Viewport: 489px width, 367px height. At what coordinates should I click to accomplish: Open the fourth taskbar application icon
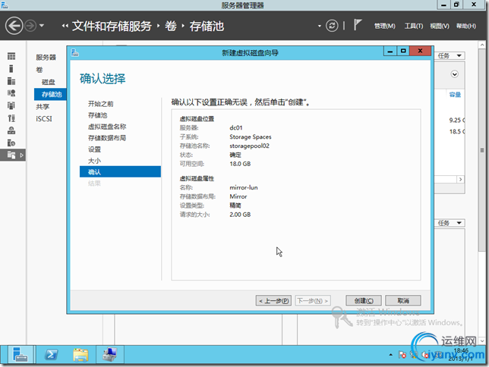pos(109,355)
